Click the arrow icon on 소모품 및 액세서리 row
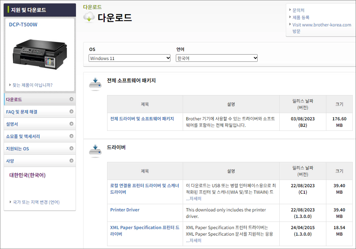Screen dimensions: 356x249 click(x=71, y=136)
